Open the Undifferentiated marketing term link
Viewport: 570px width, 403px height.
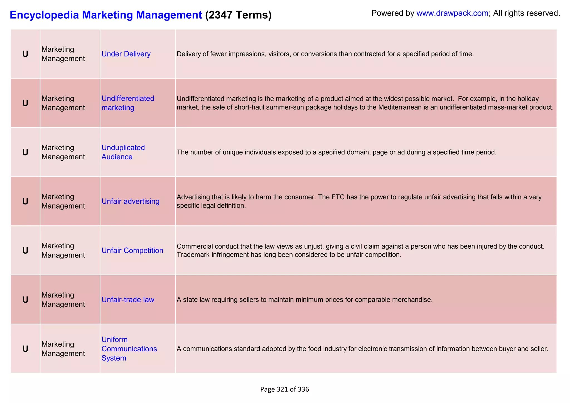[x=128, y=103]
